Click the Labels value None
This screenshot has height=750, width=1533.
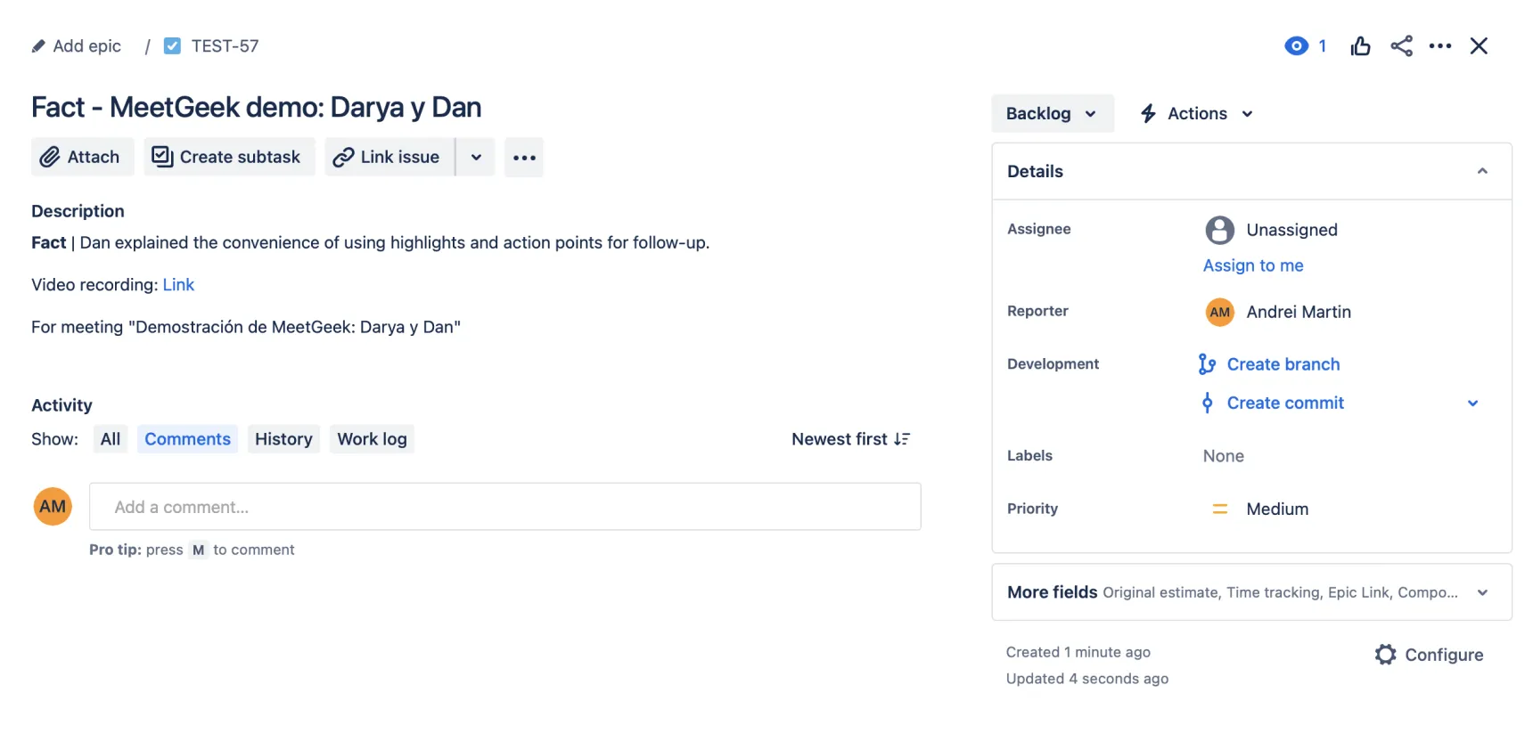click(1223, 456)
